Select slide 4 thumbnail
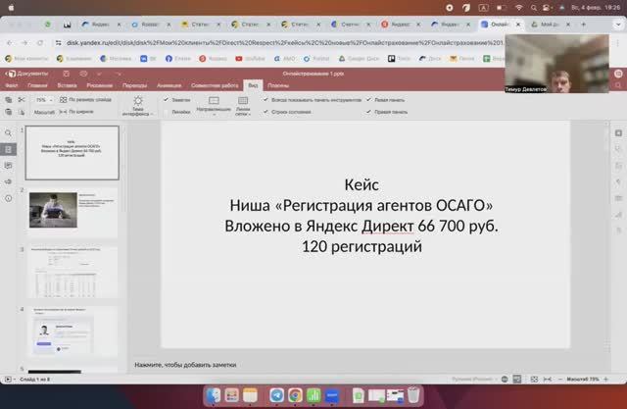Image resolution: width=627 pixels, height=409 pixels. 72,331
